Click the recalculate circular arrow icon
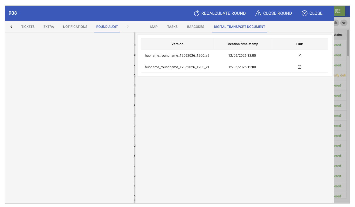Screen dimensions: 355x207 pos(196,13)
